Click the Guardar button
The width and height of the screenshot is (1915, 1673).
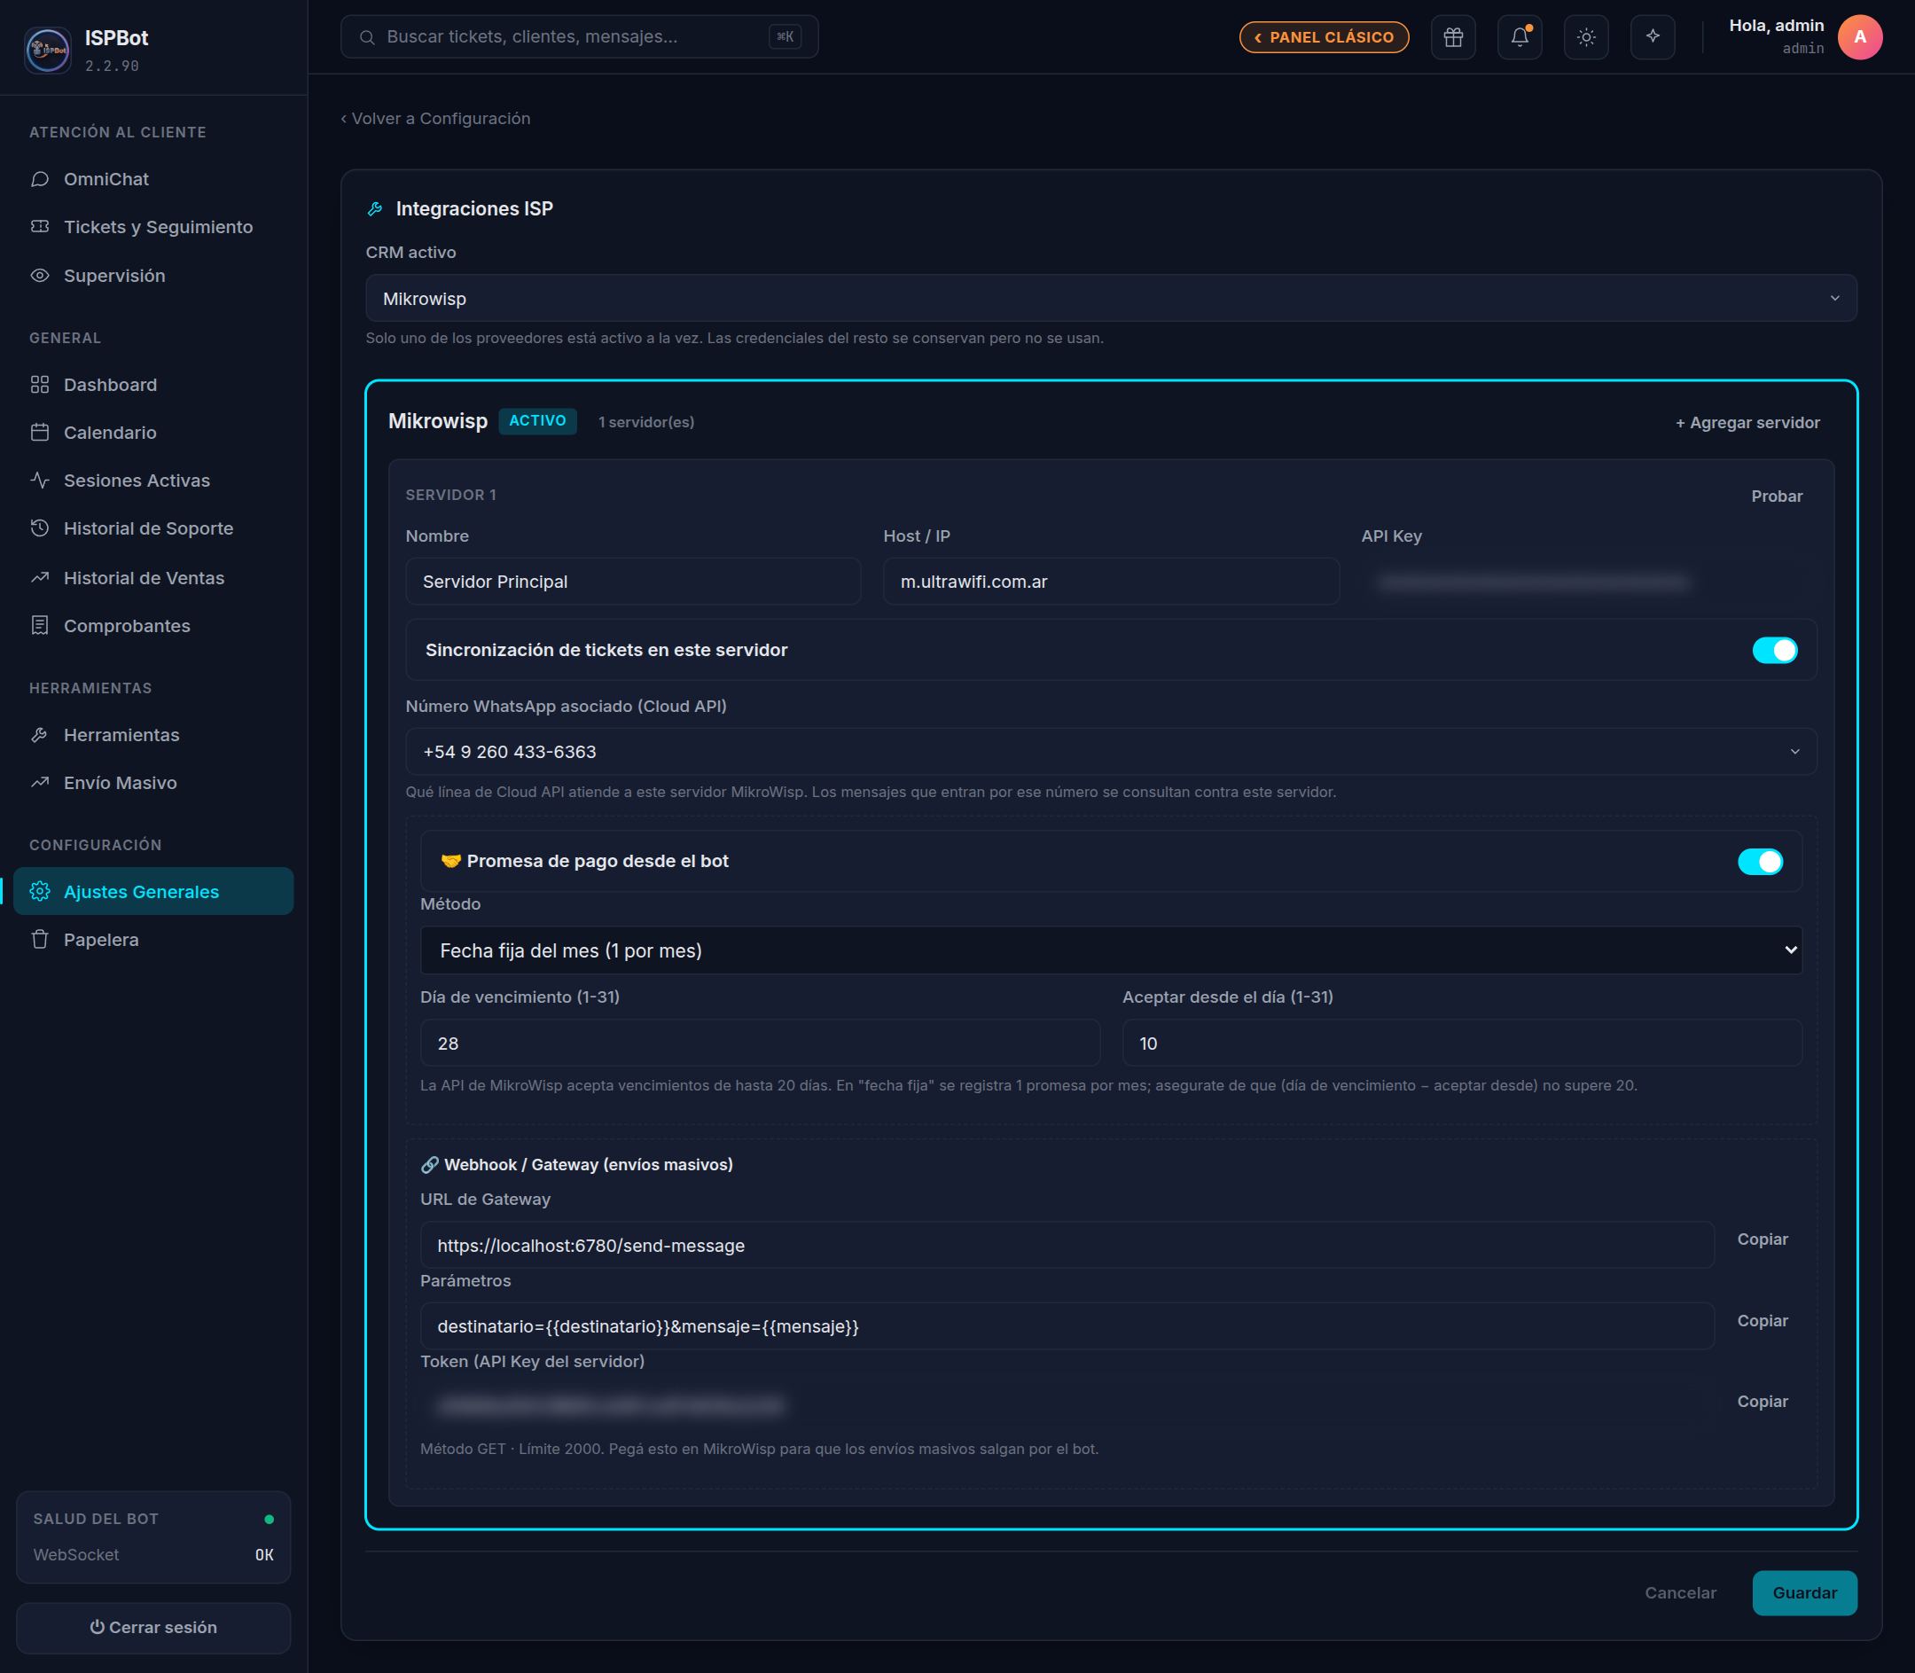tap(1803, 1593)
